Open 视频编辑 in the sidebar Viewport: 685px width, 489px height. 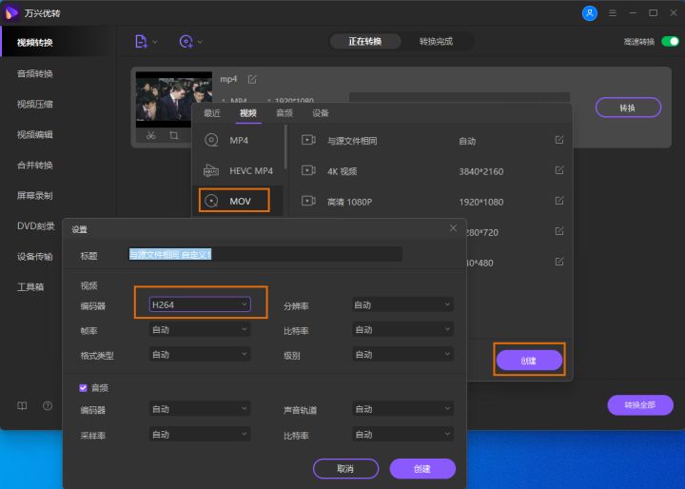tap(35, 134)
